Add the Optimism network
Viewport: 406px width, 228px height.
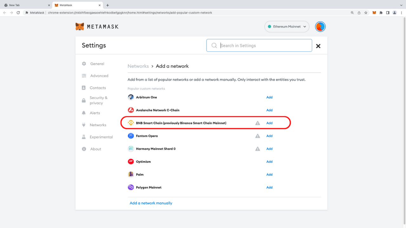pos(269,161)
